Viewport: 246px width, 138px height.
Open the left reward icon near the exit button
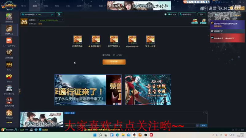195,21
